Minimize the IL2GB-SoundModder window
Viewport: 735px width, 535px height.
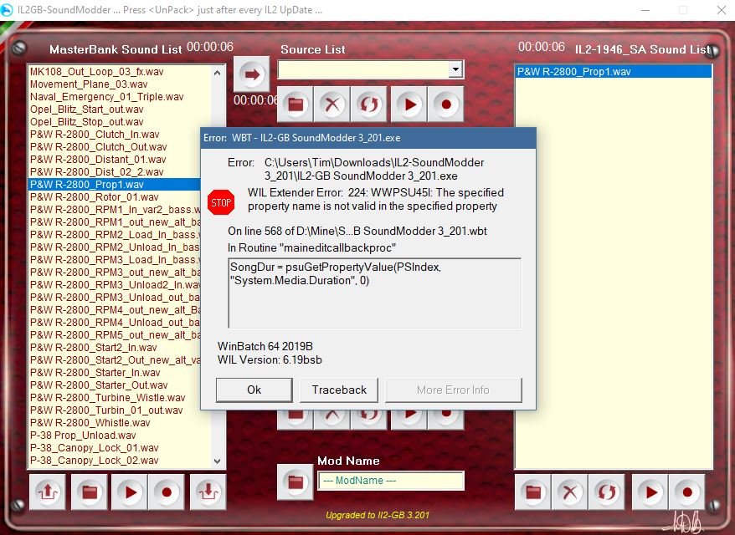pos(645,10)
